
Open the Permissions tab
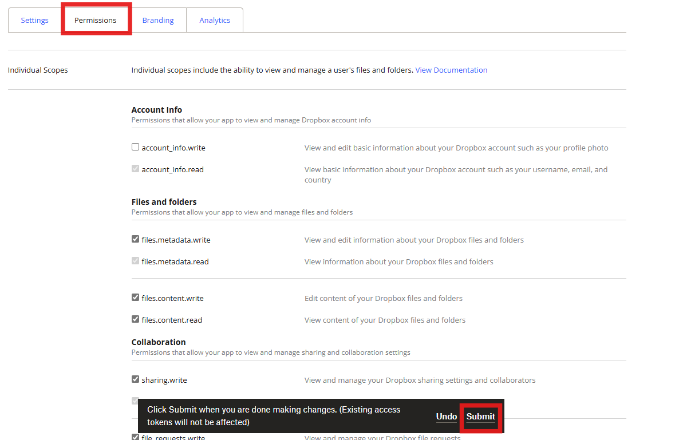96,19
